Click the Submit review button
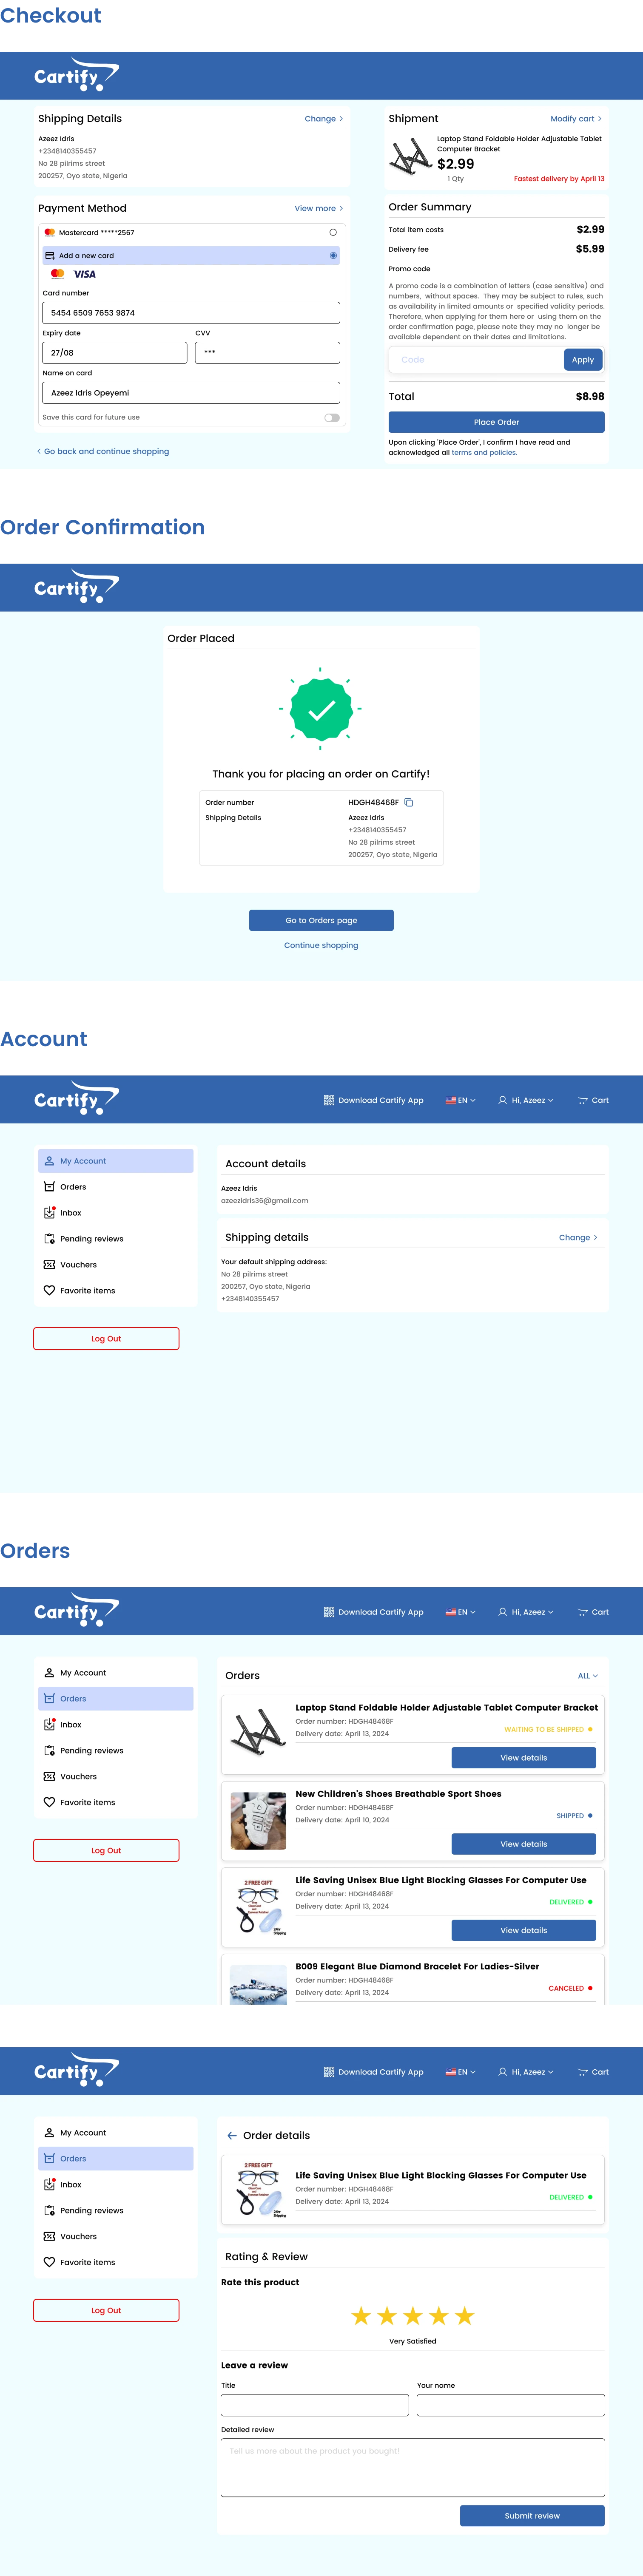643x2576 pixels. tap(532, 2516)
